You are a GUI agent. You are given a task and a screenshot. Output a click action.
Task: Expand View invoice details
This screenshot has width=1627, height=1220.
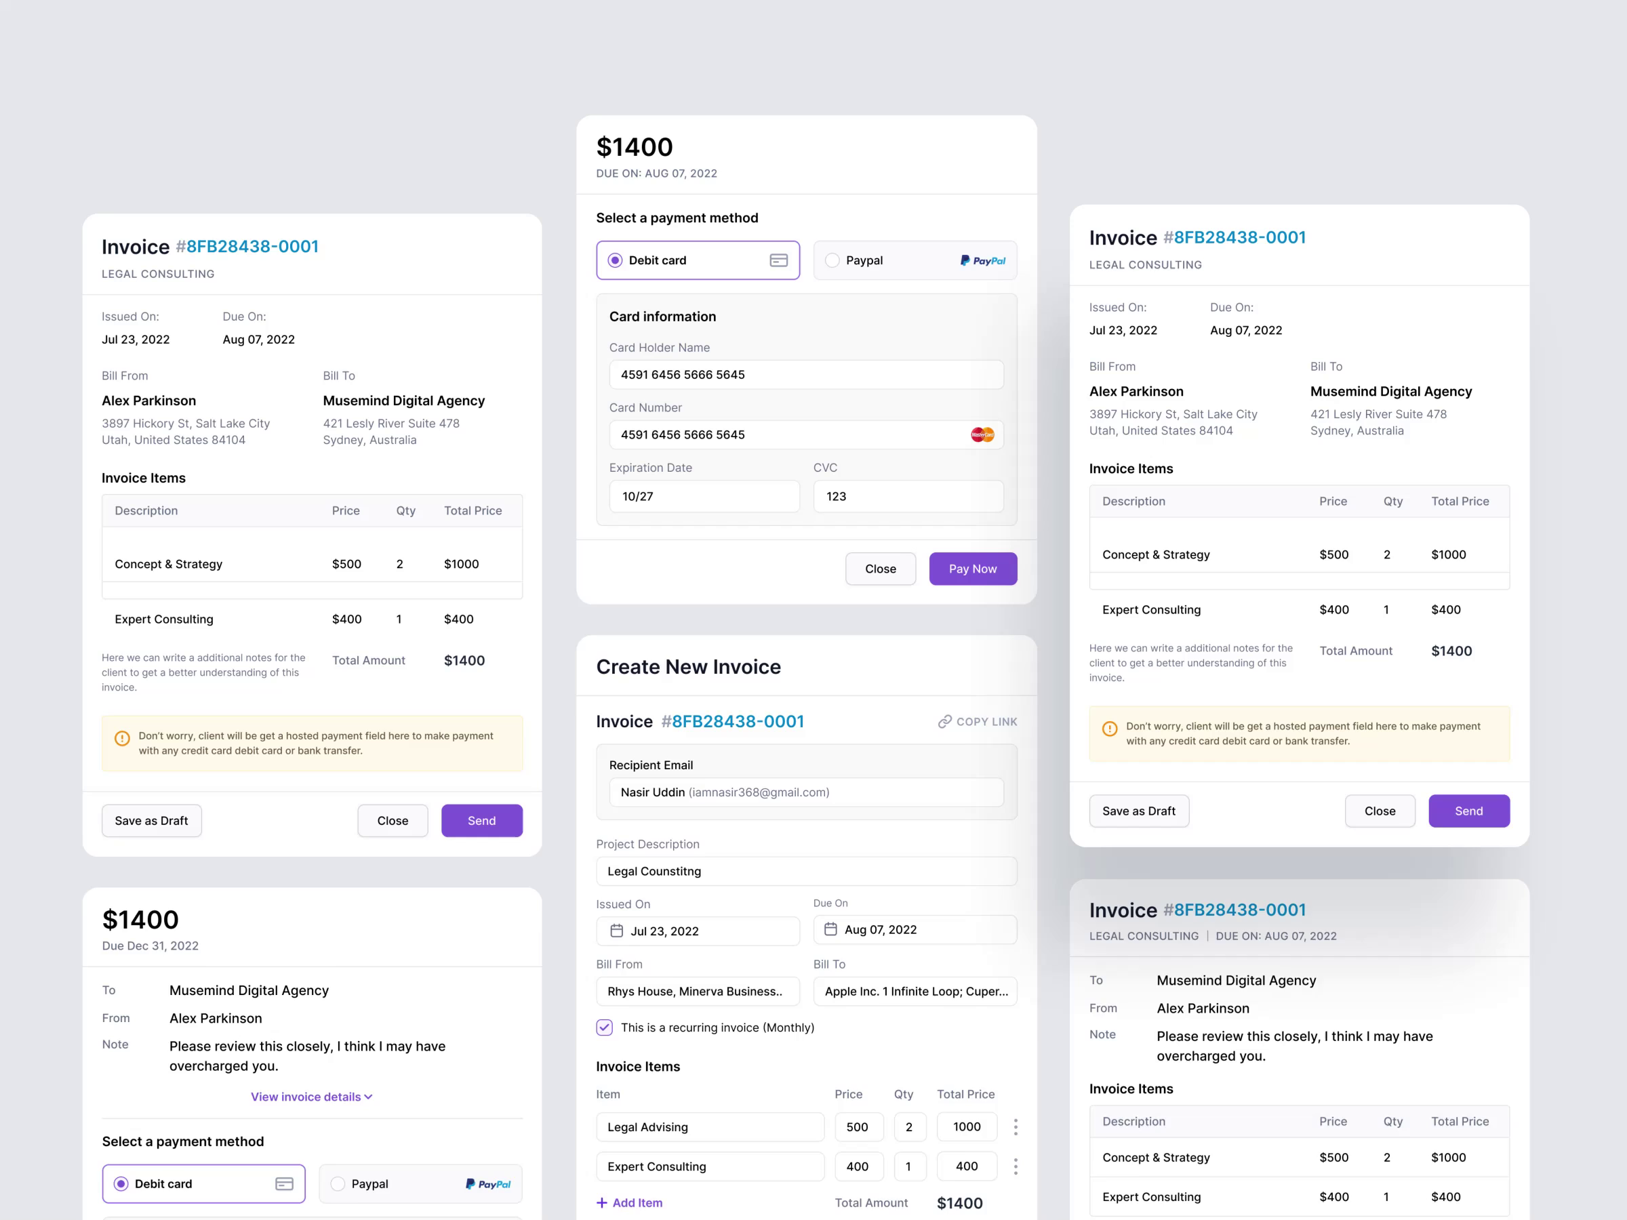(x=311, y=1097)
